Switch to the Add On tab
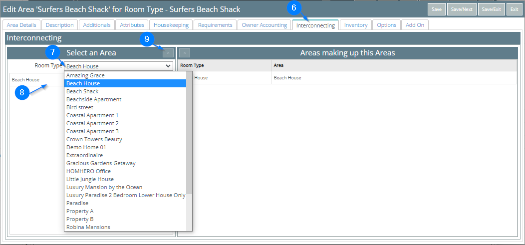This screenshot has width=525, height=245. [415, 25]
